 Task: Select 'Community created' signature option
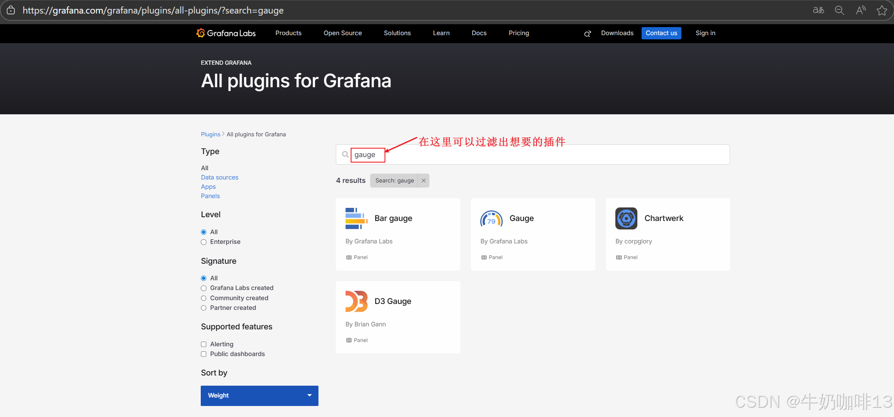click(204, 298)
